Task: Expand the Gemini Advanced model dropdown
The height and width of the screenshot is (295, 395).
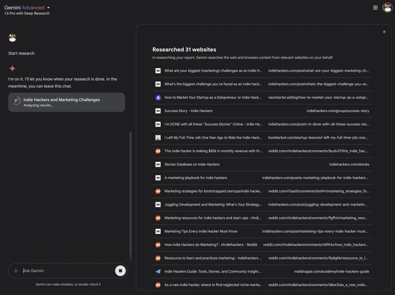Action: 48,8
